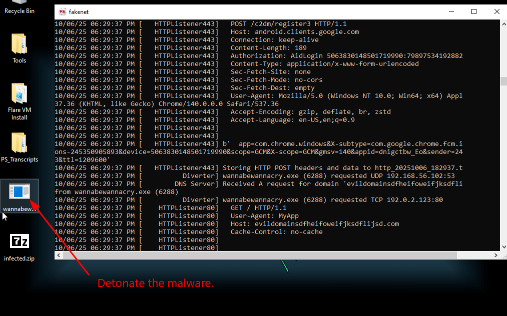Maximize the fakenet console window
Viewport: 507px width, 316px height.
[474, 12]
